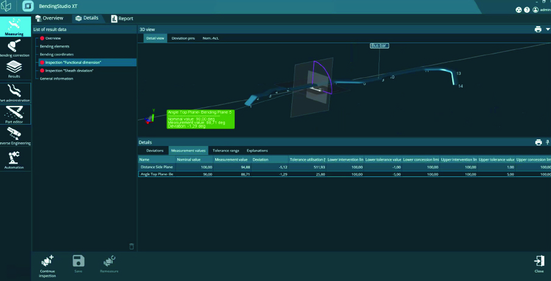Image resolution: width=551 pixels, height=281 pixels.
Task: Select Bending coordinates in result list
Action: [57, 54]
